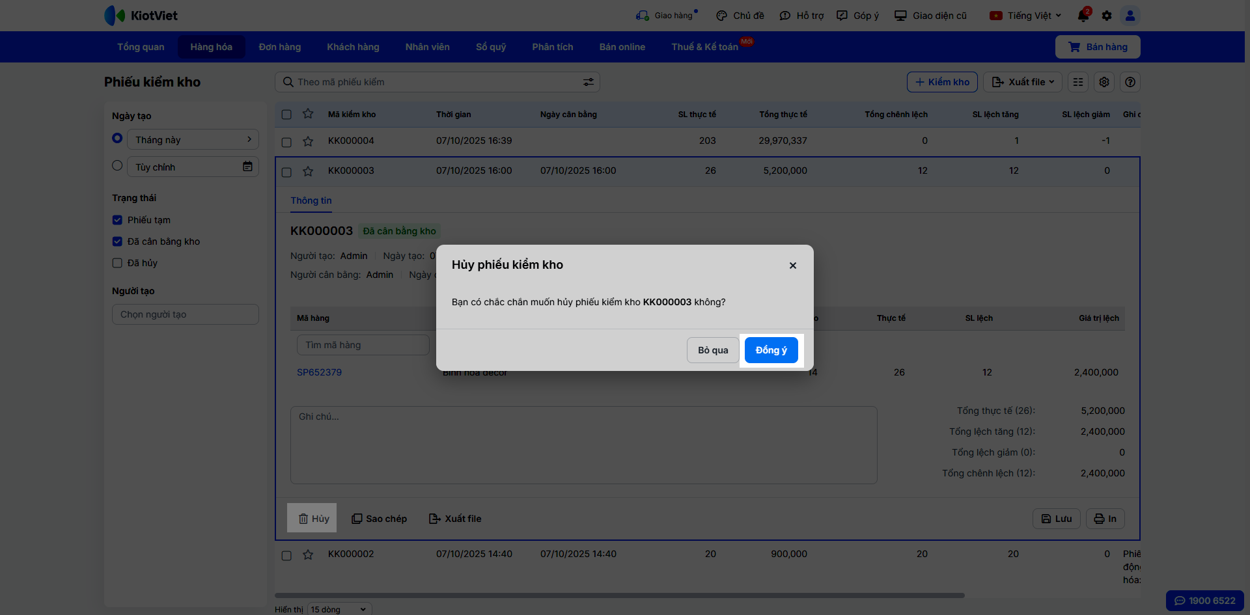
Task: Go to Bán hàng sales screen
Action: coord(1098,47)
